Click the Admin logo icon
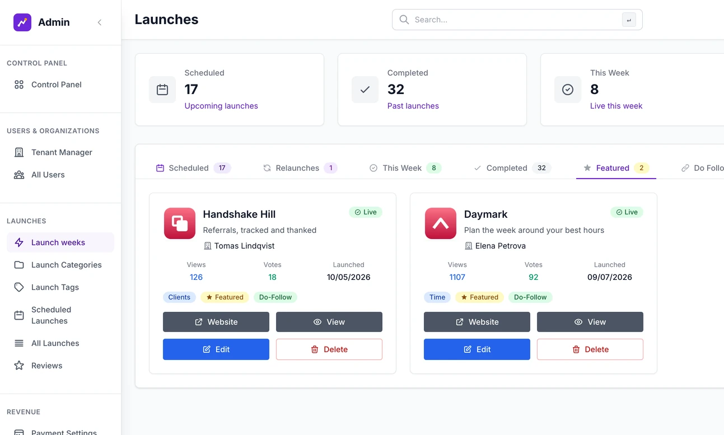Image resolution: width=724 pixels, height=435 pixels. point(22,22)
